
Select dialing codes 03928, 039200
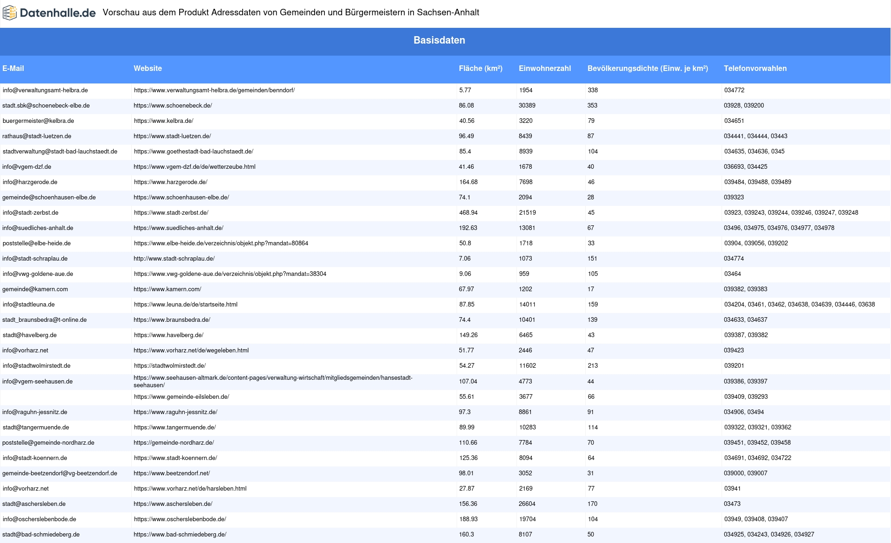point(744,106)
